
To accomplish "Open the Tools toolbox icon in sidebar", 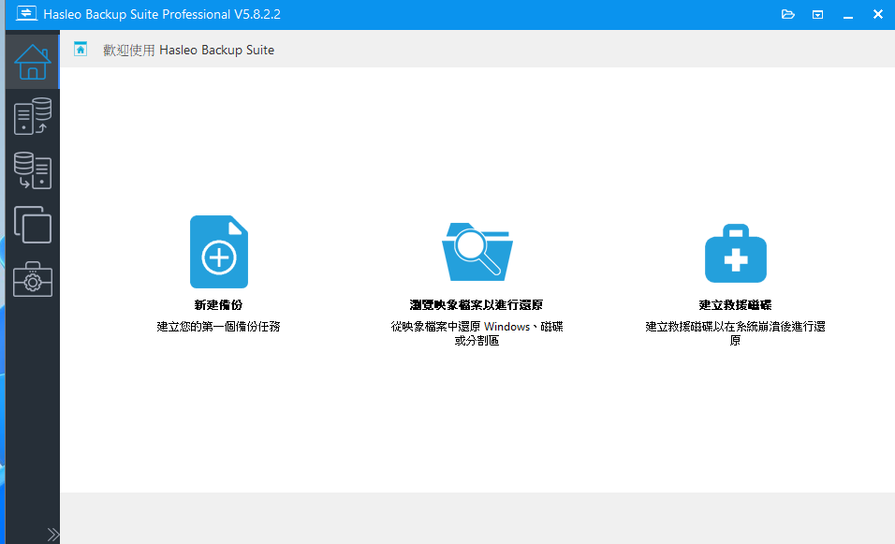I will pyautogui.click(x=33, y=279).
